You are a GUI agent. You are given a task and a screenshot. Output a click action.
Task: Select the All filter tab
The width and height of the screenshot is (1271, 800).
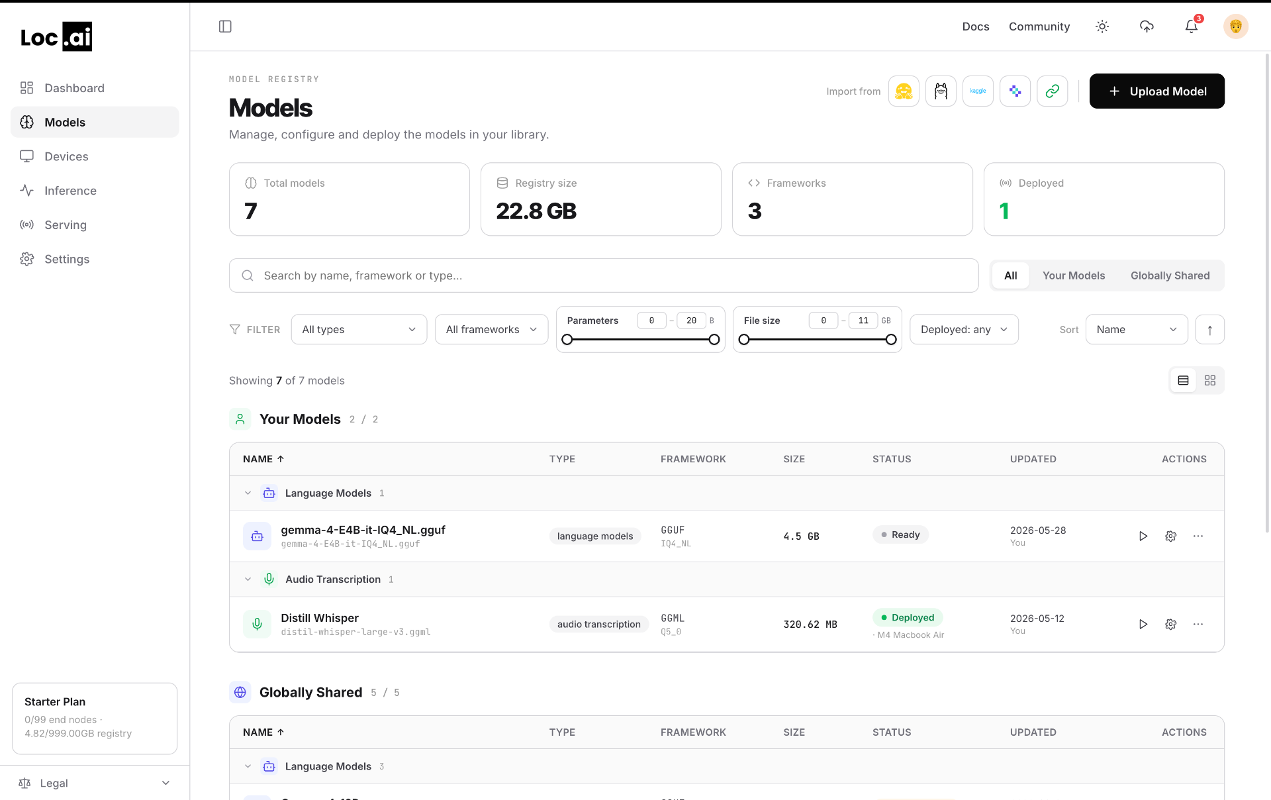(x=1010, y=275)
